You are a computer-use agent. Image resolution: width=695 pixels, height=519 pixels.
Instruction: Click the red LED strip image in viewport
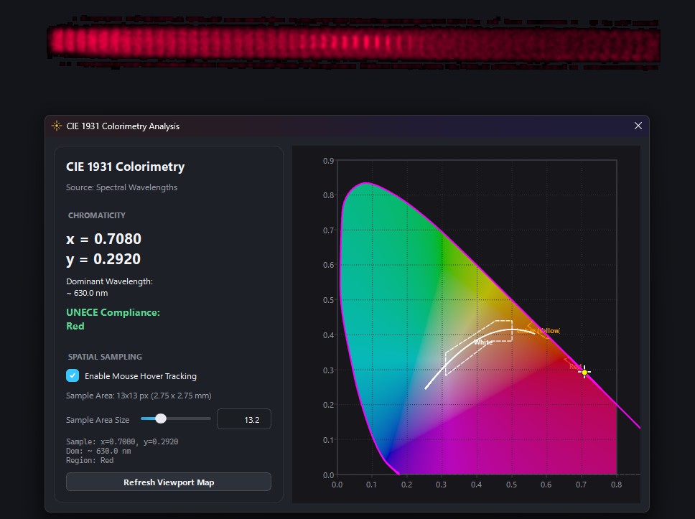pos(353,44)
